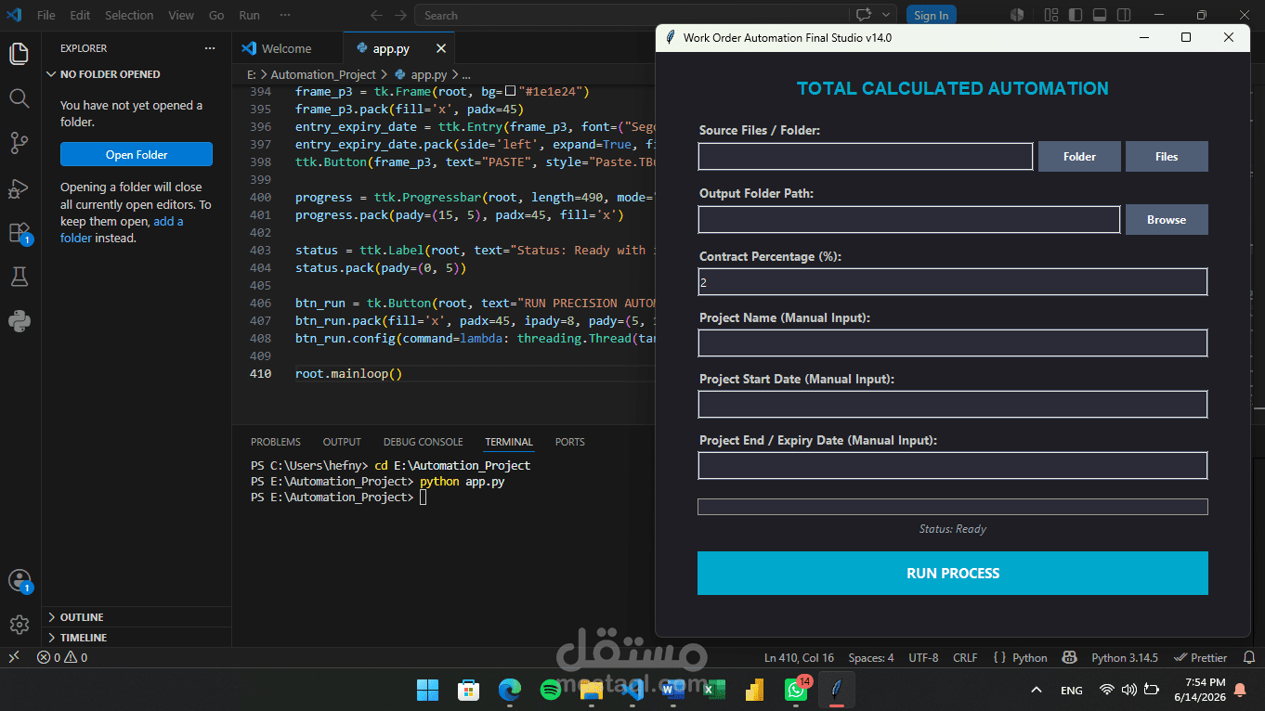Image resolution: width=1265 pixels, height=711 pixels.
Task: Click the Sign In button
Action: pyautogui.click(x=931, y=15)
